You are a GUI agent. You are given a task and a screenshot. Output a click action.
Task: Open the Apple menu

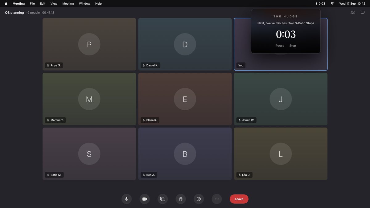6,4
